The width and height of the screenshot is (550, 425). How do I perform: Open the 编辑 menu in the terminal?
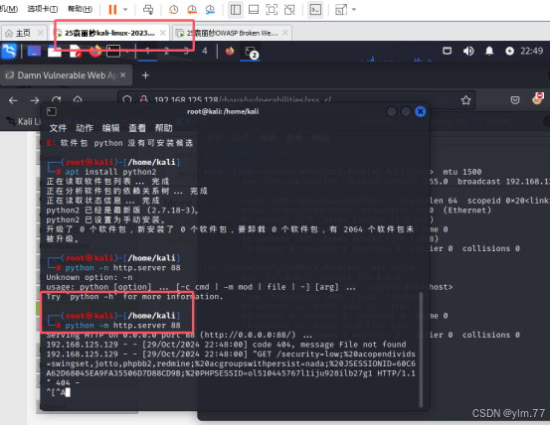tap(110, 128)
